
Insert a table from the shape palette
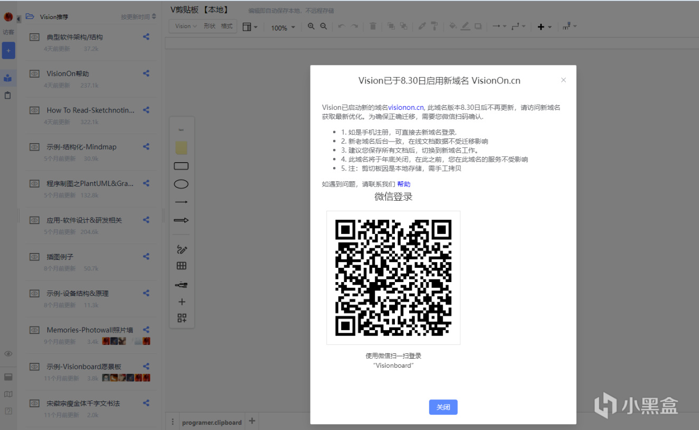coord(182,266)
